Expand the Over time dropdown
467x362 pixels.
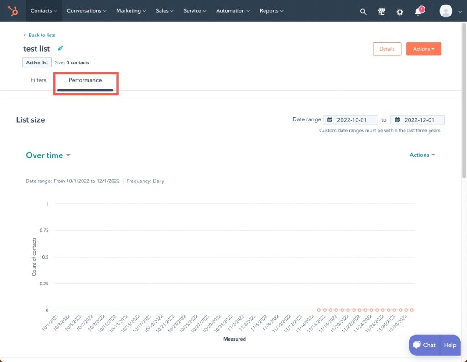click(x=48, y=155)
